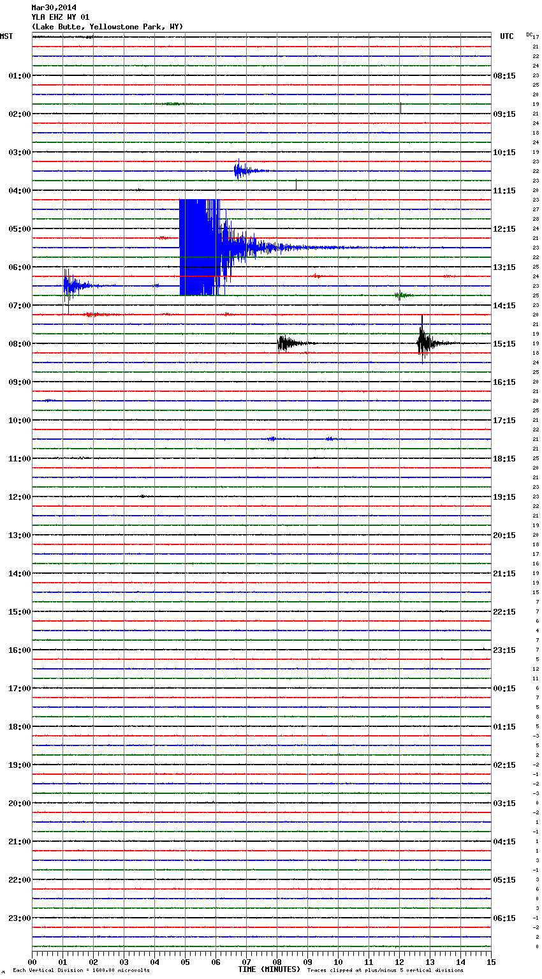This screenshot has width=542, height=979.
Task: Click minute tick label 12 on bottom axis
Action: [x=399, y=962]
